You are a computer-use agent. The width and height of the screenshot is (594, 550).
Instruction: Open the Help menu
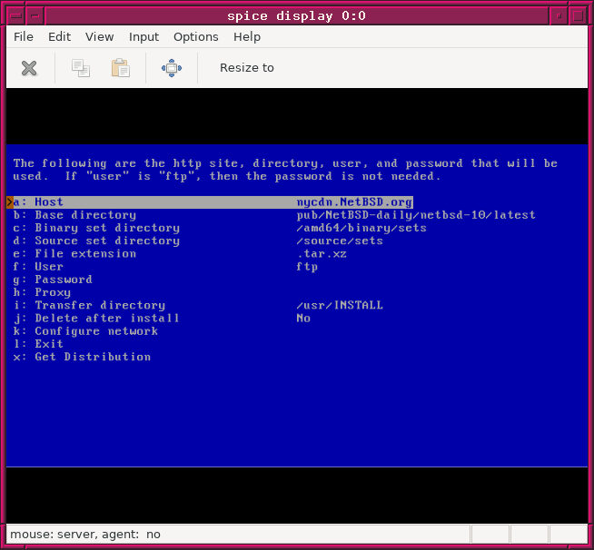click(247, 37)
